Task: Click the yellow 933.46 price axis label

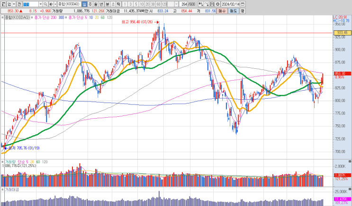Action: coord(343,33)
